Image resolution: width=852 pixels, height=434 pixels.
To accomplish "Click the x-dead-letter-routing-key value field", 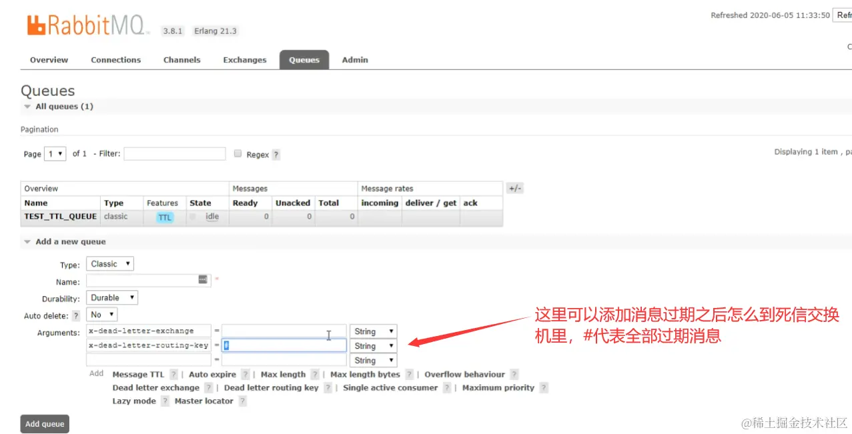I will point(284,346).
